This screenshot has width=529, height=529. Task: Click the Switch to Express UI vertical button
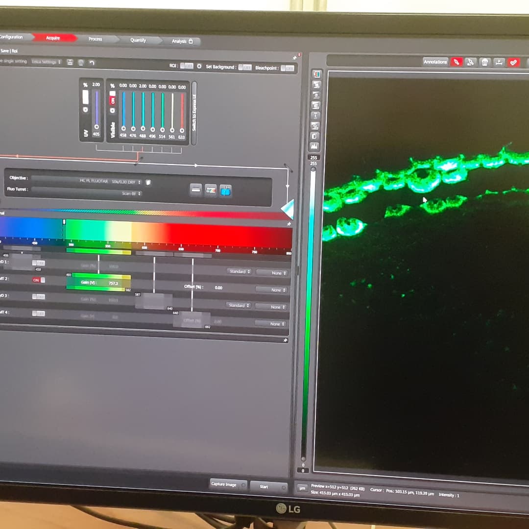(x=194, y=113)
